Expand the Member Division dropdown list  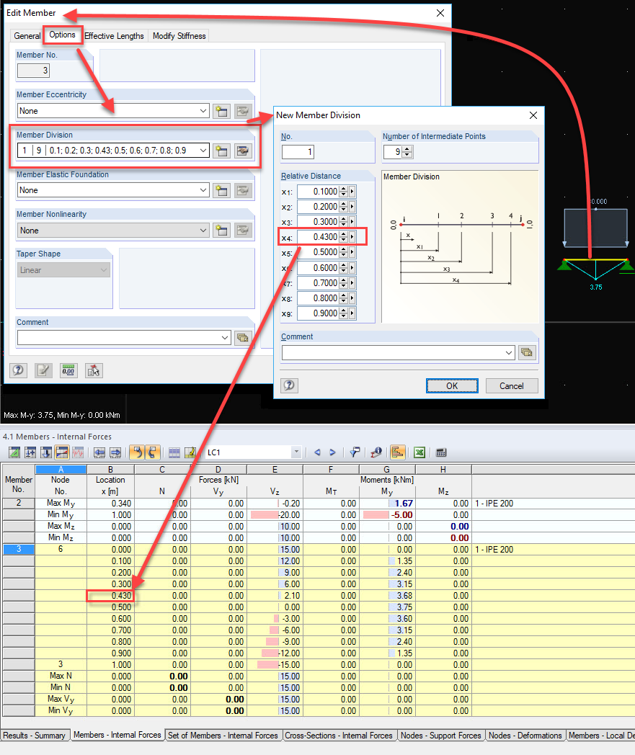pyautogui.click(x=203, y=151)
